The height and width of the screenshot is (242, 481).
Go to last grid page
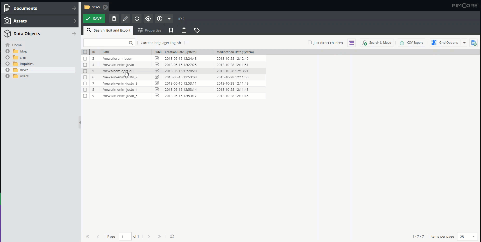159,236
